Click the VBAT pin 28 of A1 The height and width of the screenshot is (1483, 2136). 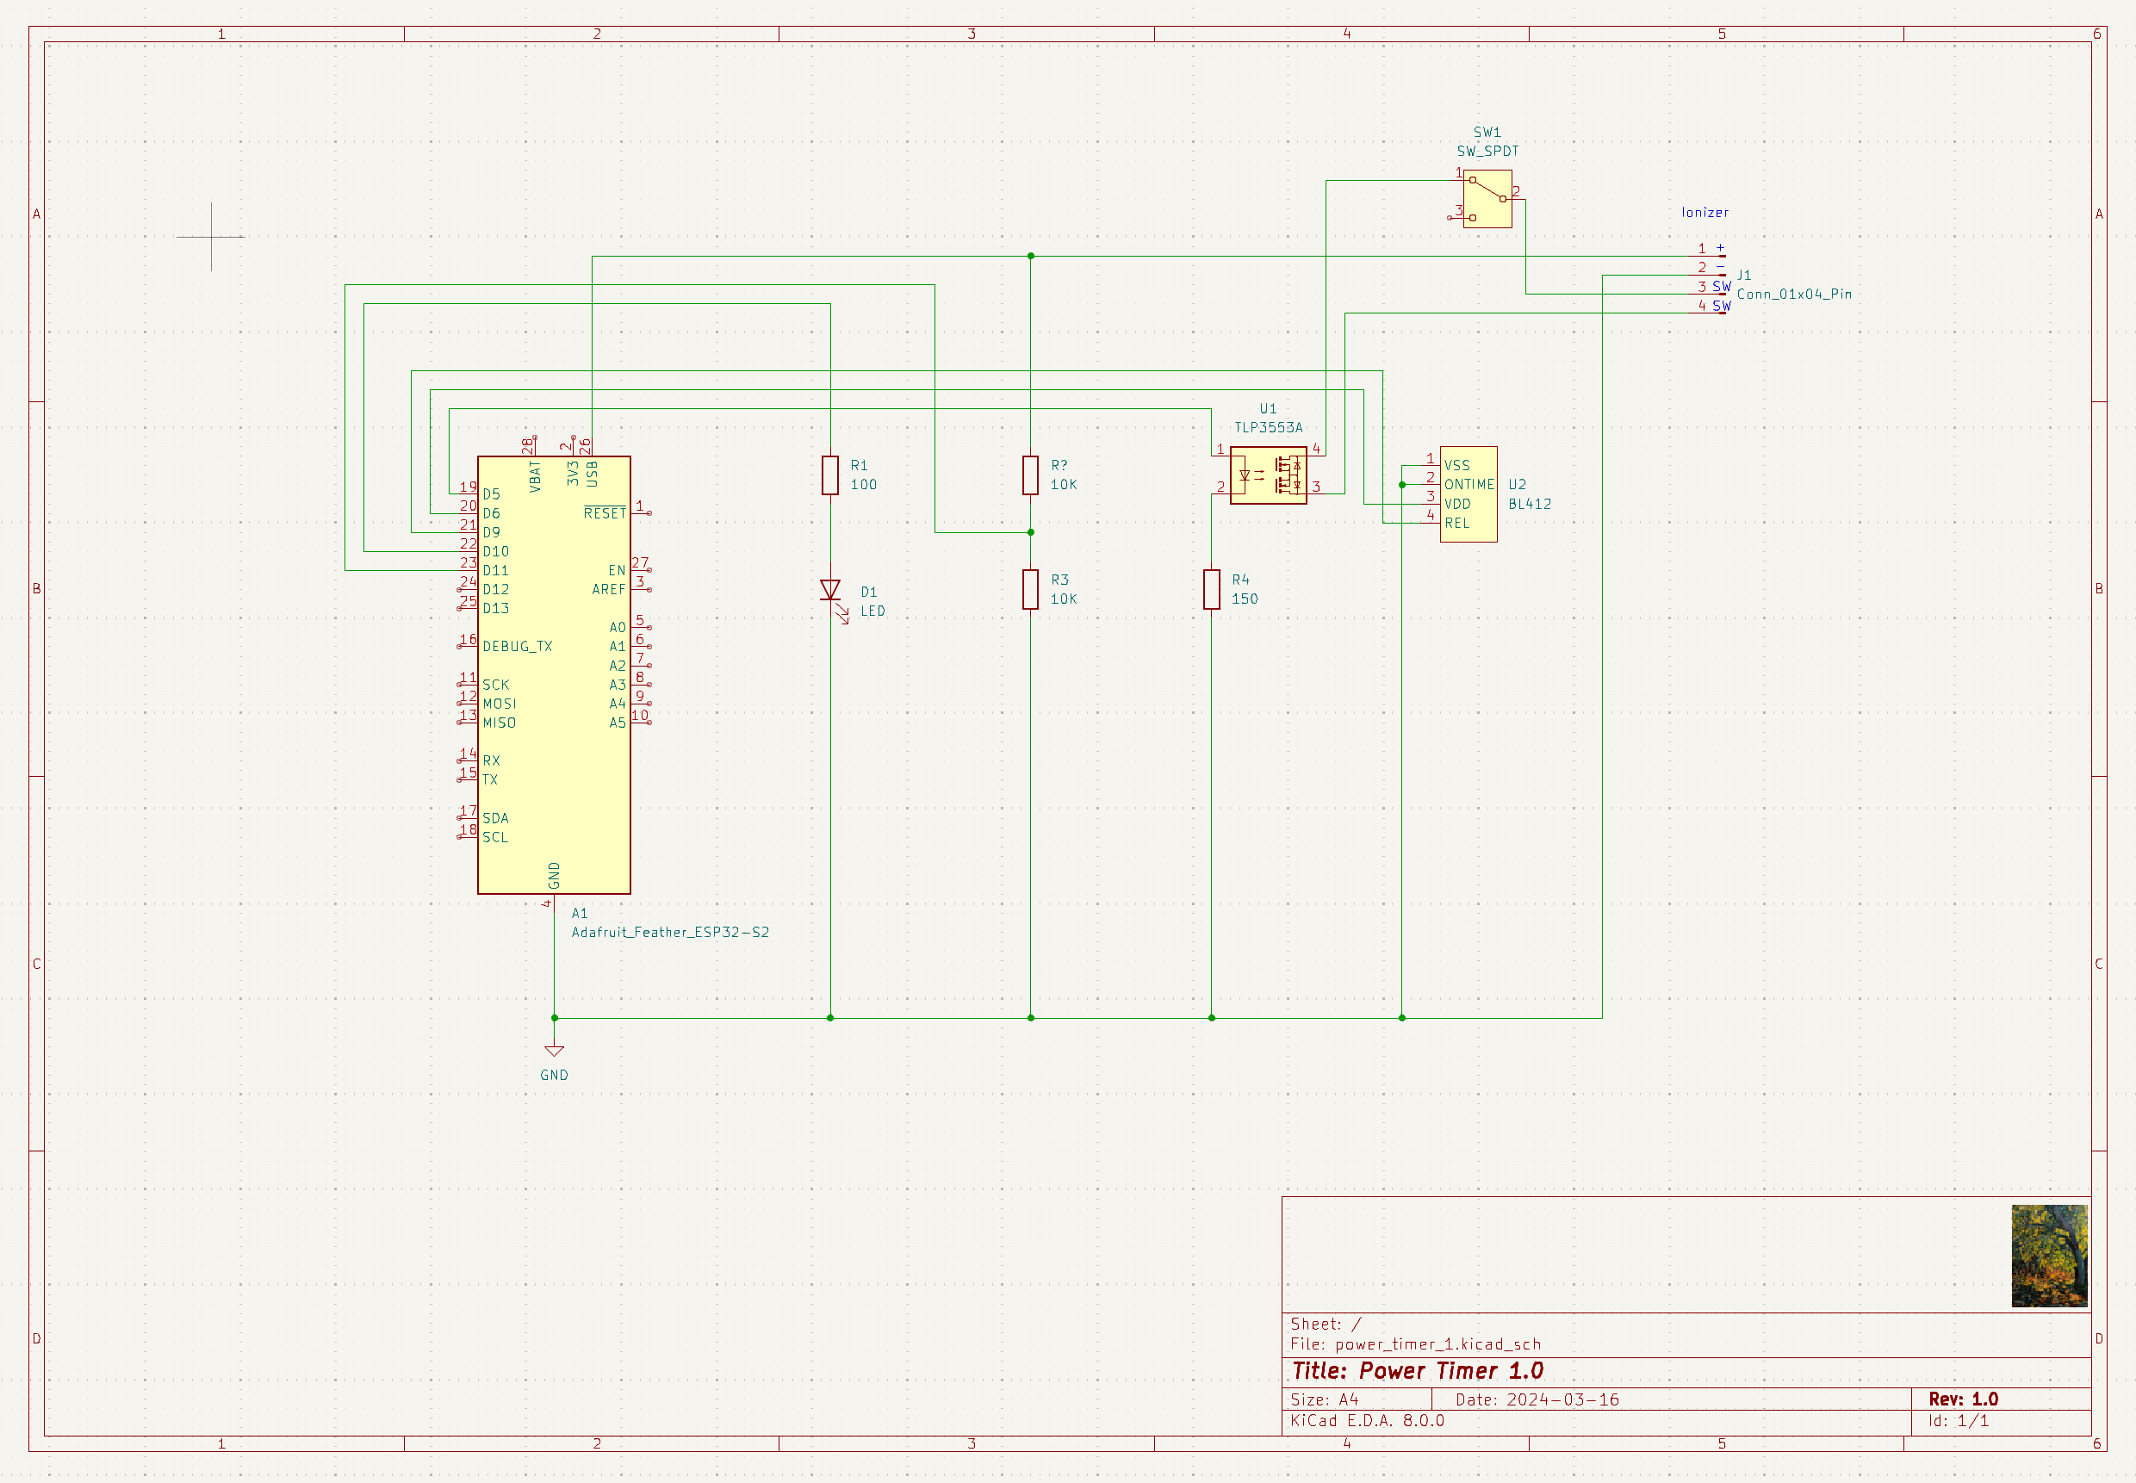pos(534,447)
